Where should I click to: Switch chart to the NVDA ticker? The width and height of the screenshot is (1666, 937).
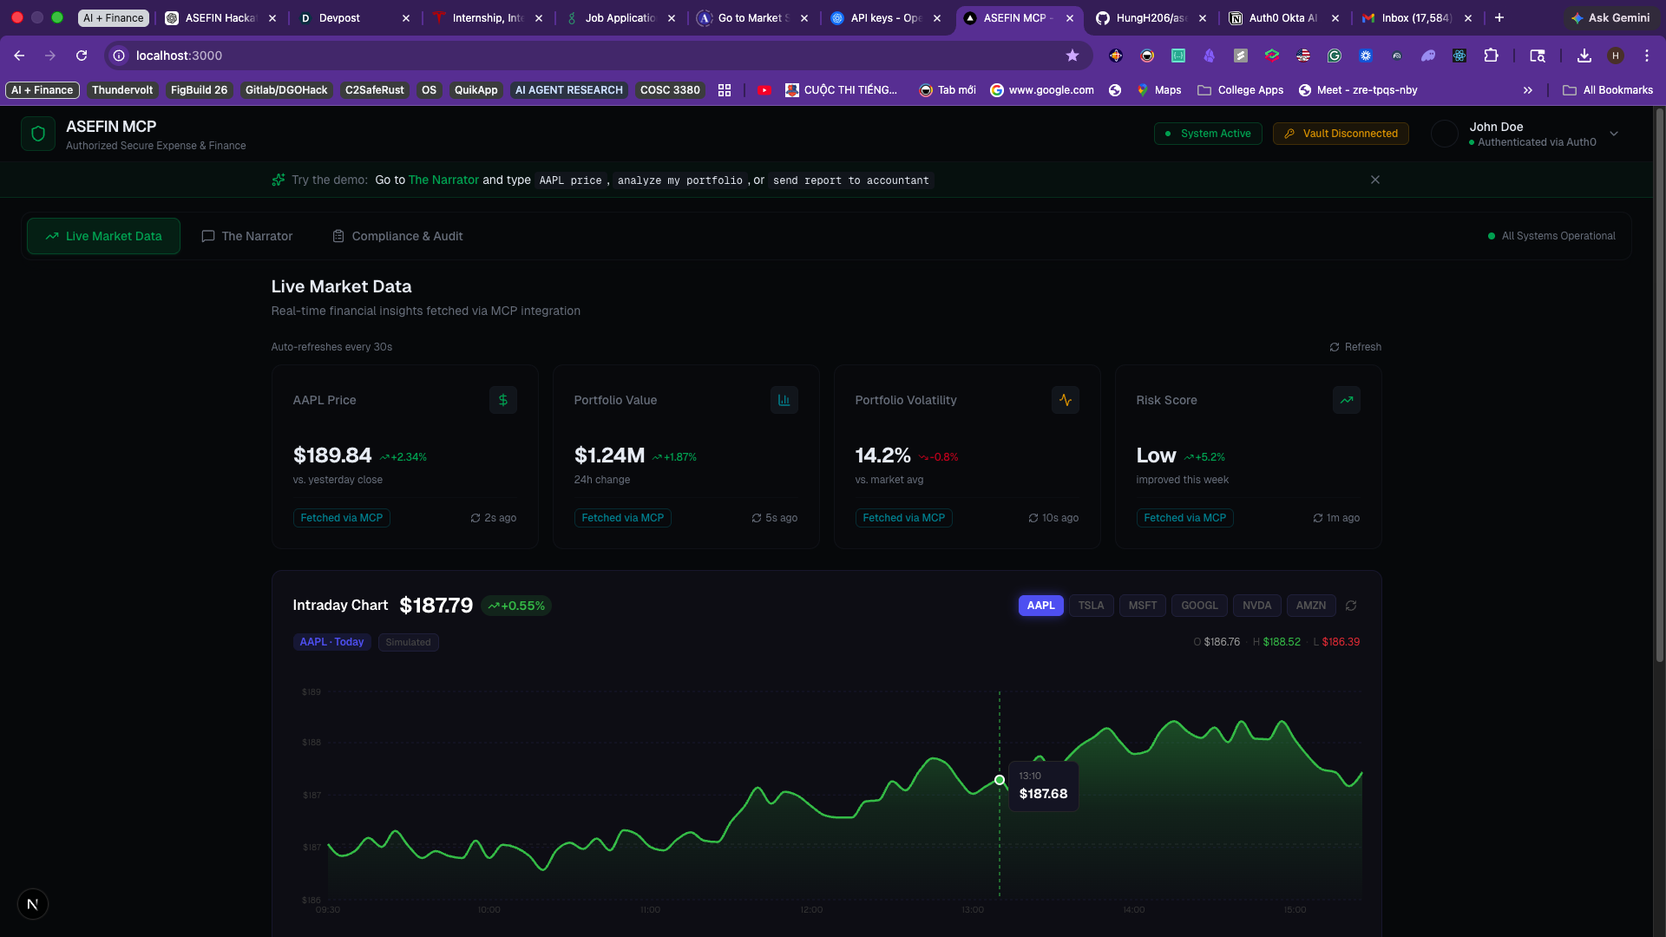point(1256,606)
